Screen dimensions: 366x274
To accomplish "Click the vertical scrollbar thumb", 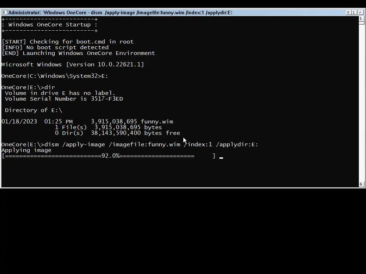I will point(361,23).
